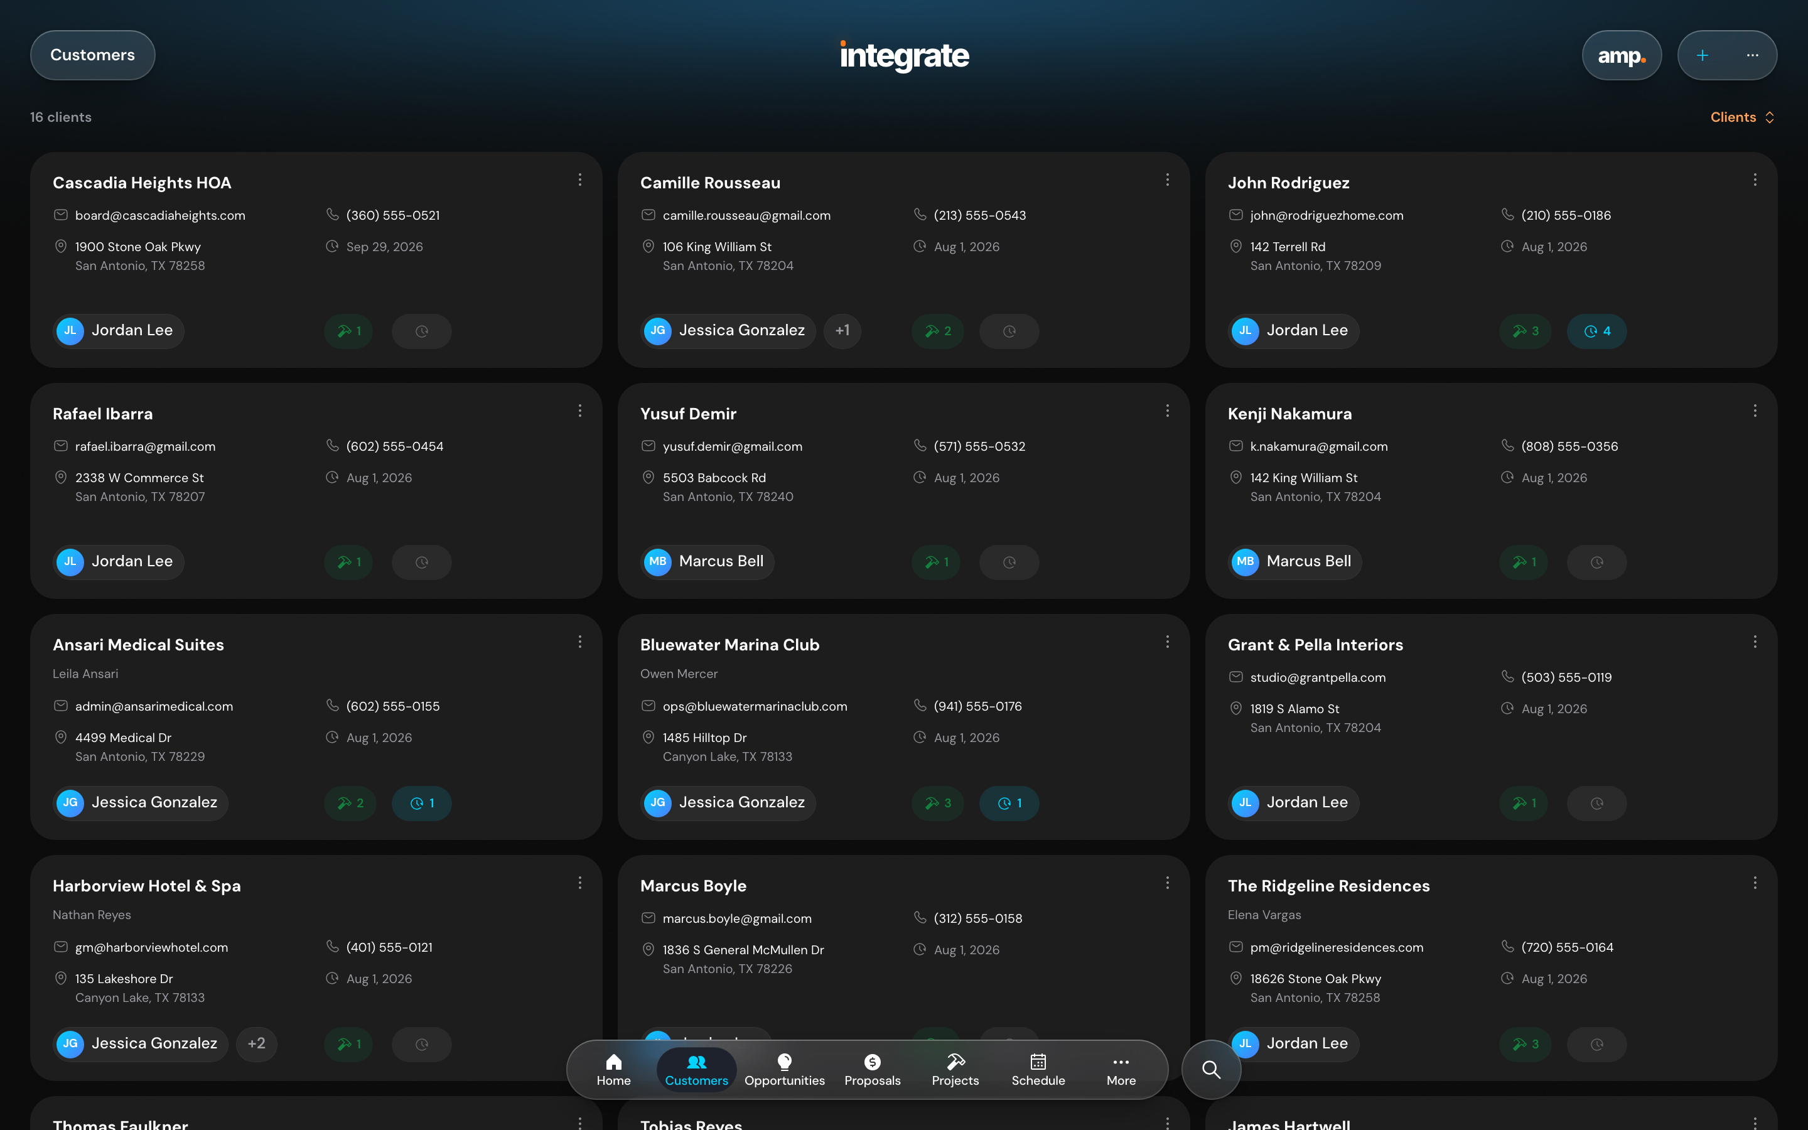
Task: Click the Customers header pill button
Action: click(93, 55)
